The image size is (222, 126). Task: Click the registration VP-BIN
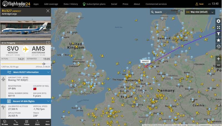pos(12,88)
